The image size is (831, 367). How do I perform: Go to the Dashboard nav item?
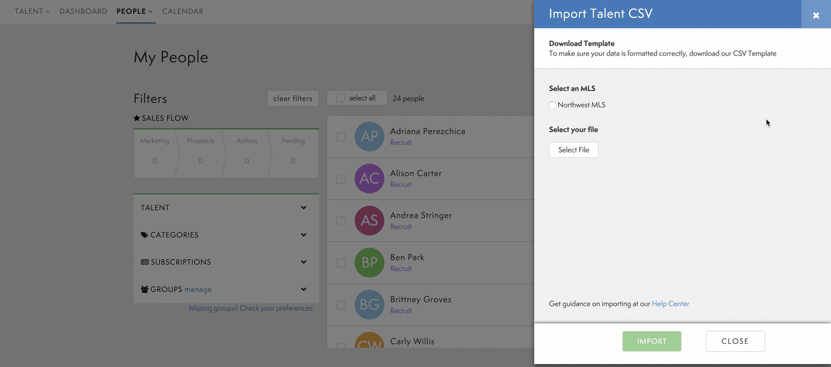coord(83,11)
